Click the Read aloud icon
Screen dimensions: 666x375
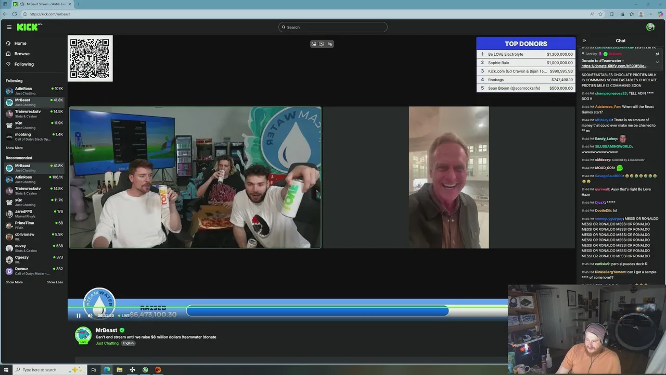(592, 14)
